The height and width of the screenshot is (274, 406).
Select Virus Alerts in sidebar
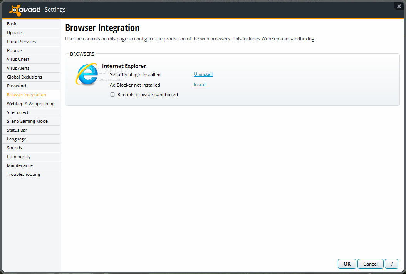pyautogui.click(x=31, y=68)
